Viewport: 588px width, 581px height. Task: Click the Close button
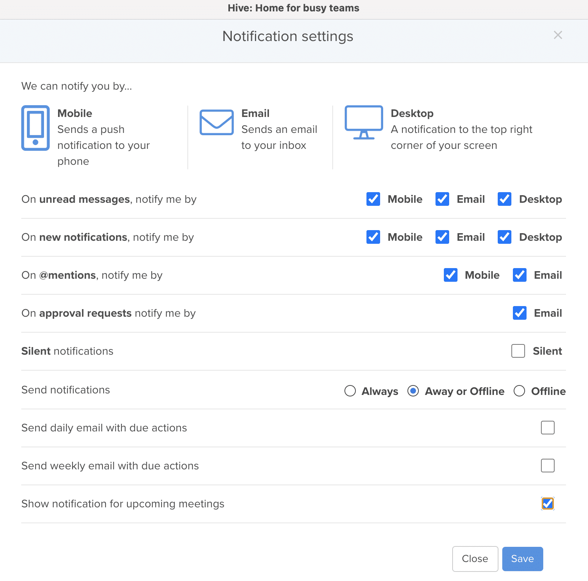click(x=475, y=559)
